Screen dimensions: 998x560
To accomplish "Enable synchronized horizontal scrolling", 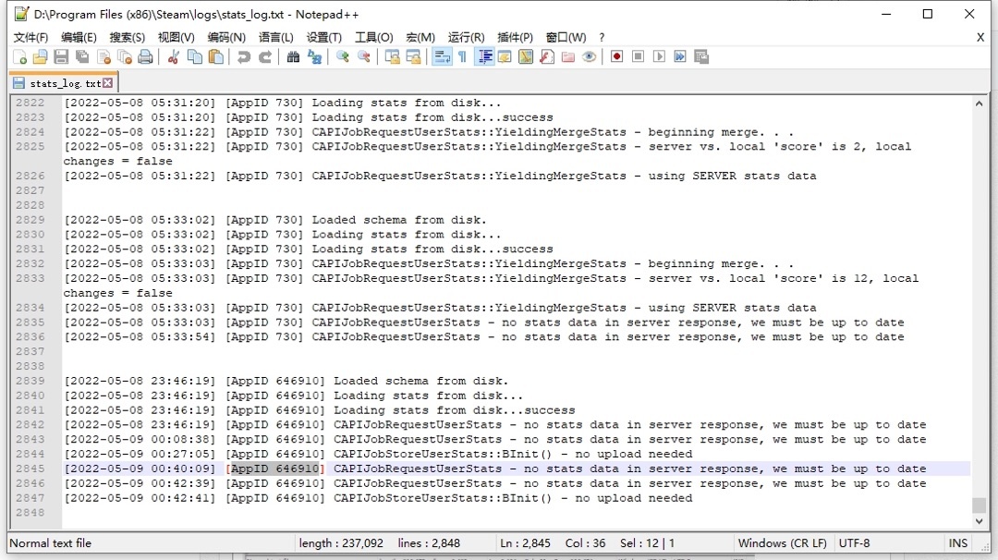I will (x=414, y=57).
